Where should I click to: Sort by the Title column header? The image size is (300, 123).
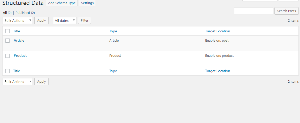(x=17, y=31)
